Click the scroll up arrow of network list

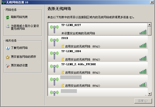click(149, 24)
